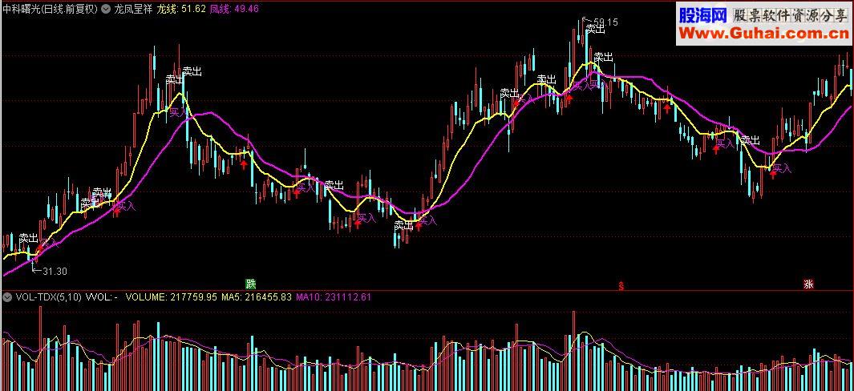Click the 59.15 high price label
Viewport: 854px width, 391px height.
pos(605,22)
